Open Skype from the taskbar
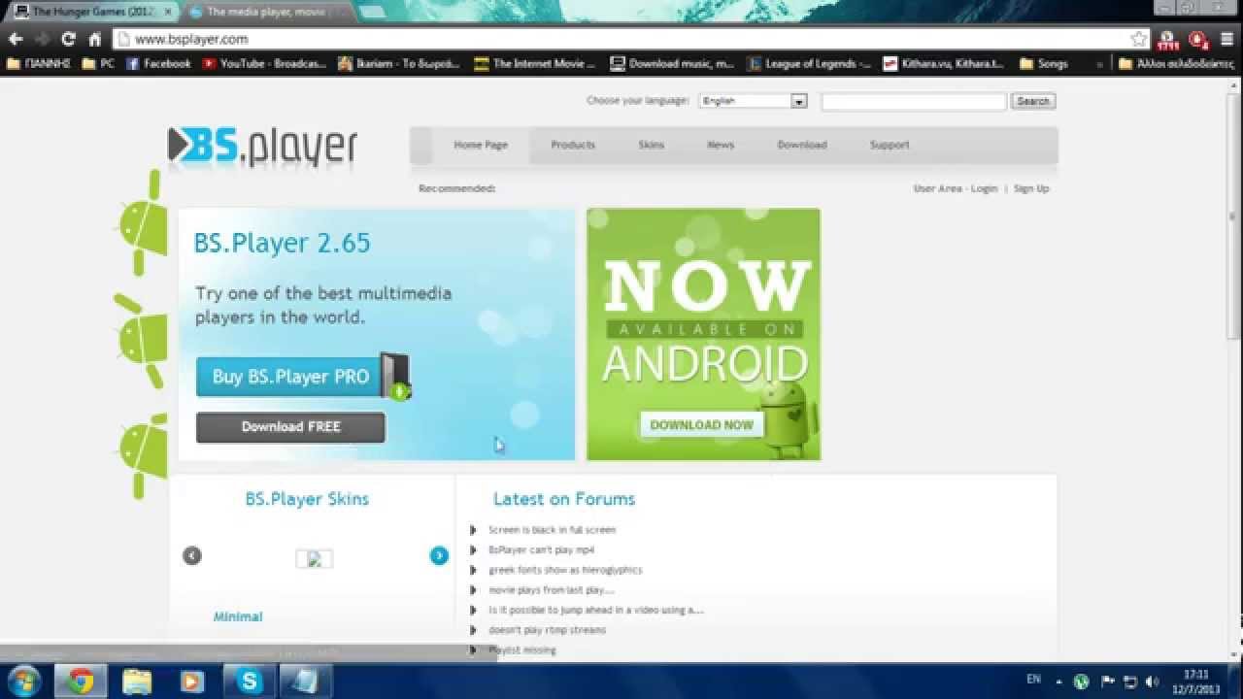Screen dimensions: 1243x699 pos(249,682)
